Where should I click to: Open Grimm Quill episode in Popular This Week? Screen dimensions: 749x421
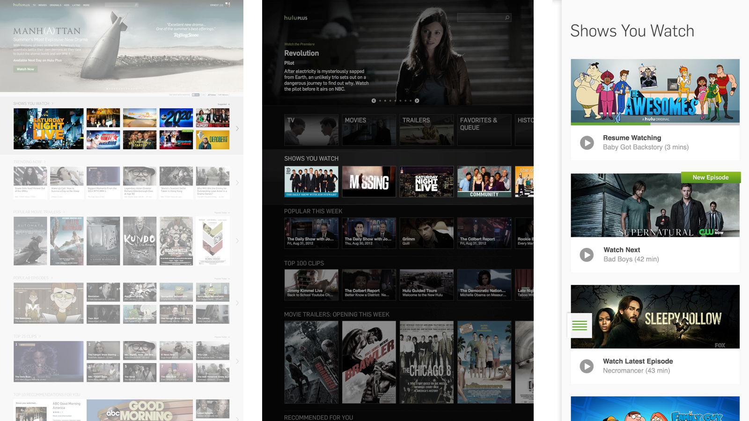click(426, 233)
